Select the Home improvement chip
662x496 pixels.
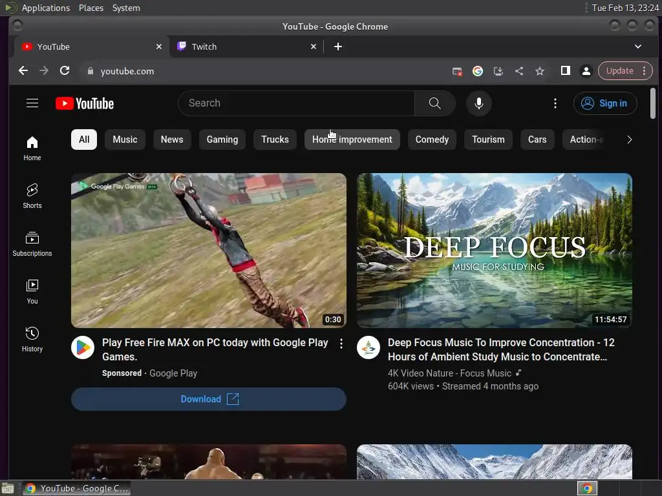352,139
